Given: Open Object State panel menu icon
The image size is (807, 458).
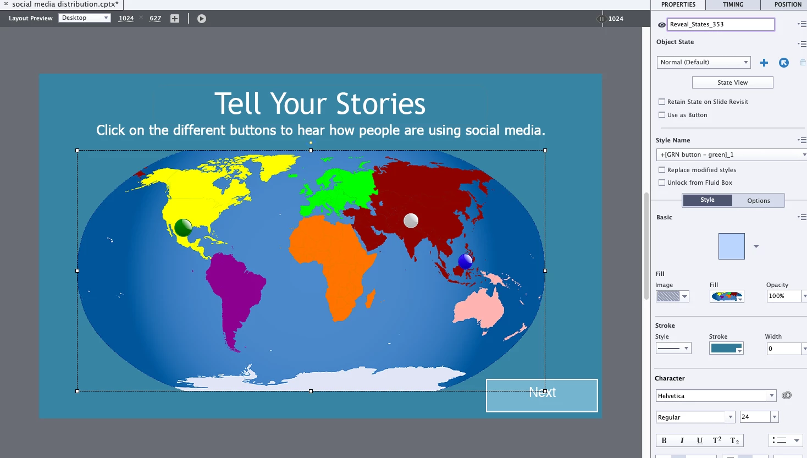Looking at the screenshot, I should coord(802,43).
